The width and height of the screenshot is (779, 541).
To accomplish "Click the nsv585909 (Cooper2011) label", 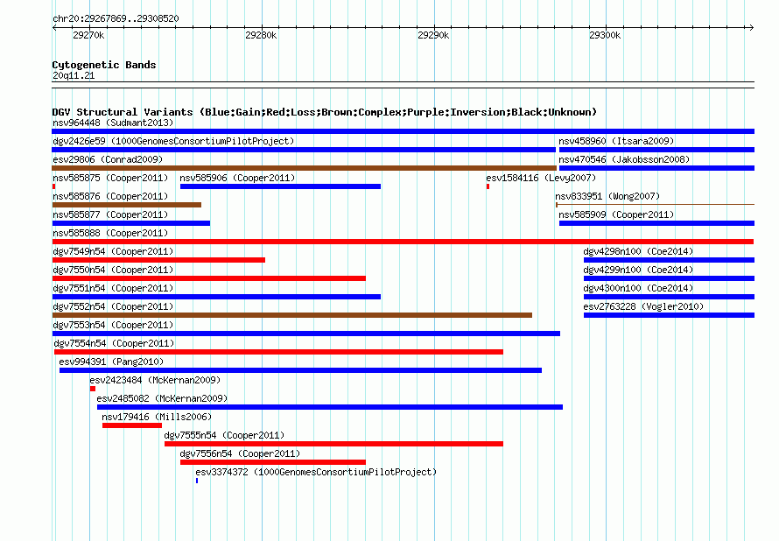I will tap(616, 214).
